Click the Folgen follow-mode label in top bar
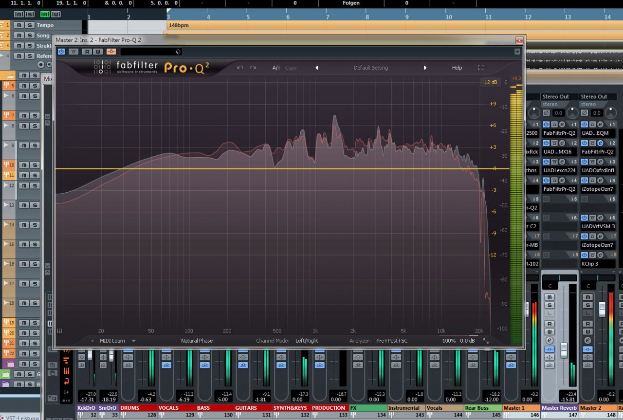Image resolution: width=623 pixels, height=420 pixels. (351, 3)
